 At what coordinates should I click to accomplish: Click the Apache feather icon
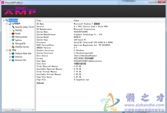[13, 27]
